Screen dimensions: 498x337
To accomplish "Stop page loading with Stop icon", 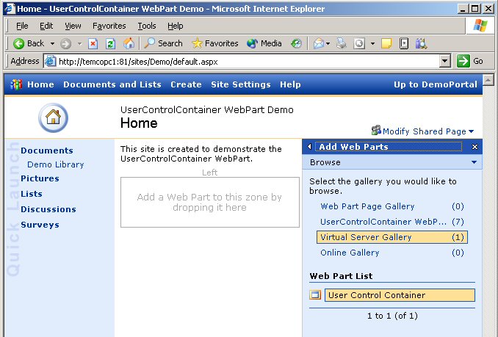I will 93,43.
